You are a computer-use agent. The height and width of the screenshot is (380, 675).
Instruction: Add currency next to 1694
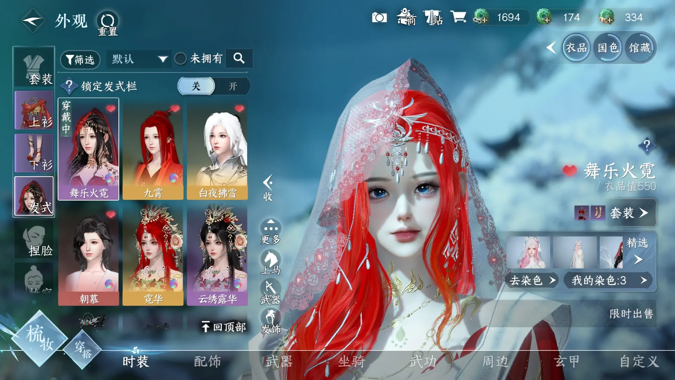pyautogui.click(x=481, y=17)
